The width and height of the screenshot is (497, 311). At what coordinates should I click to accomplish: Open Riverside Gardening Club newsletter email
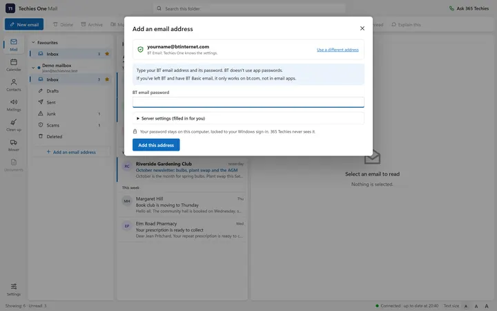point(182,170)
